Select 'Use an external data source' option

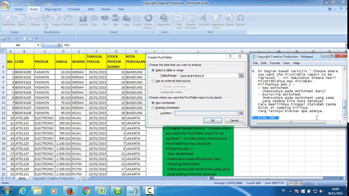(x=153, y=81)
